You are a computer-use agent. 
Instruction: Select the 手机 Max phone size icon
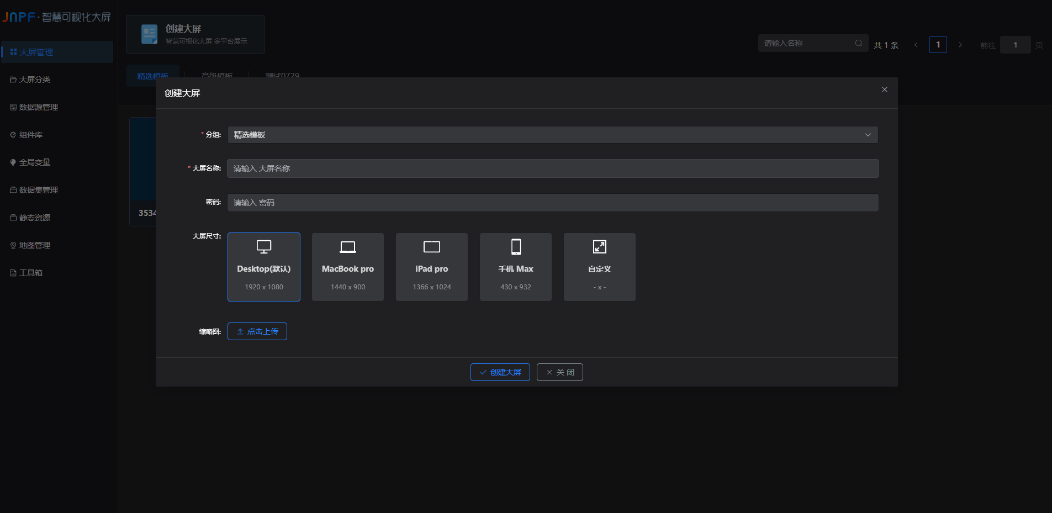pyautogui.click(x=516, y=247)
